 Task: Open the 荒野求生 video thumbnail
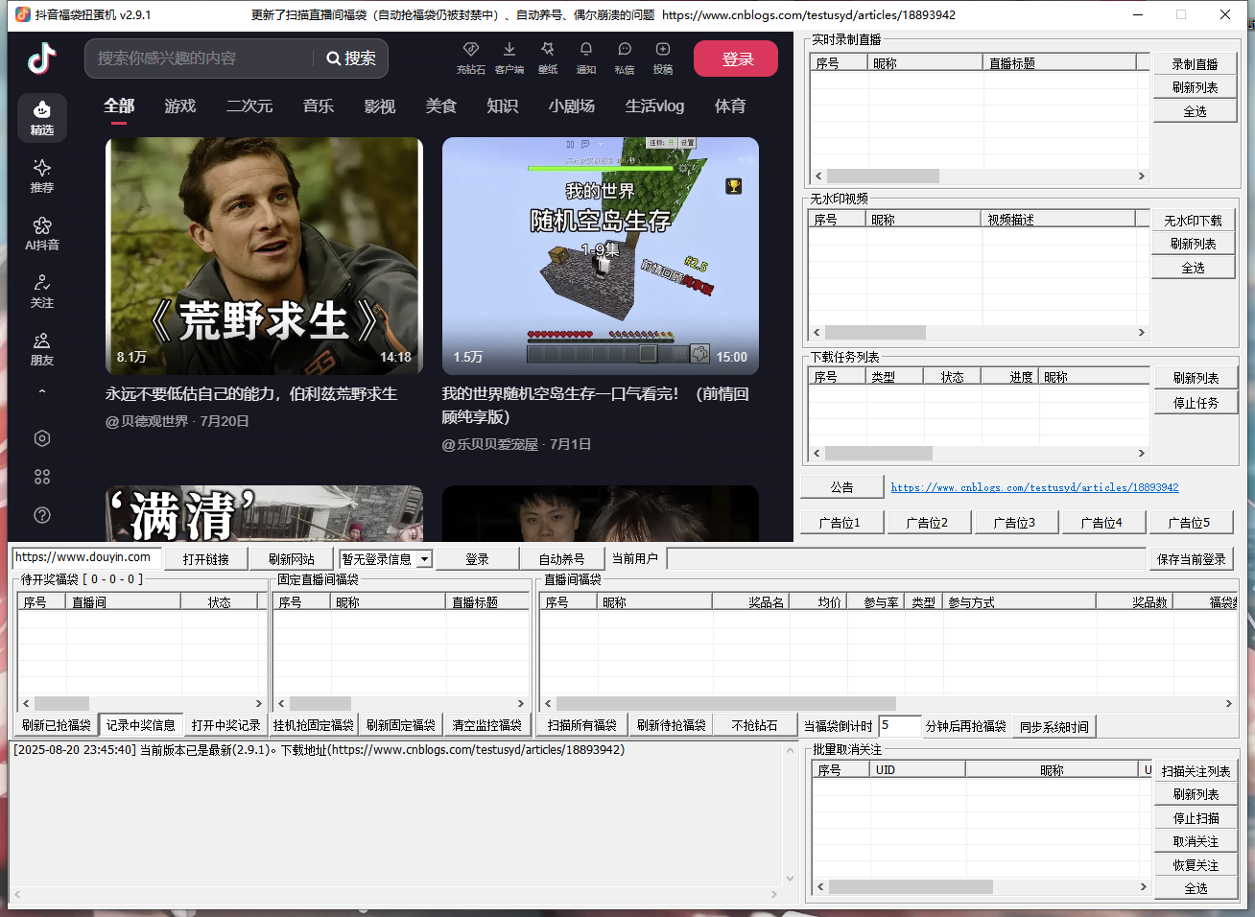point(264,256)
